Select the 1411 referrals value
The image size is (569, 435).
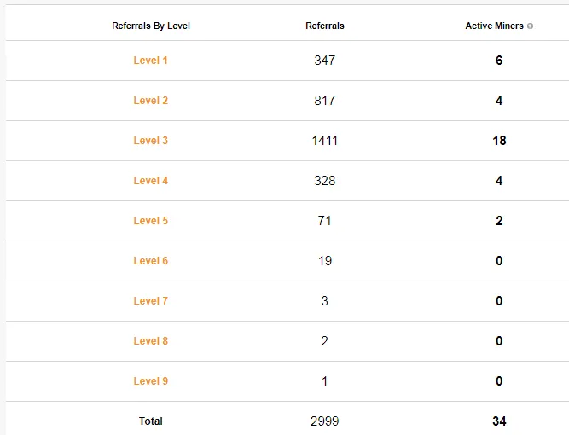click(325, 141)
